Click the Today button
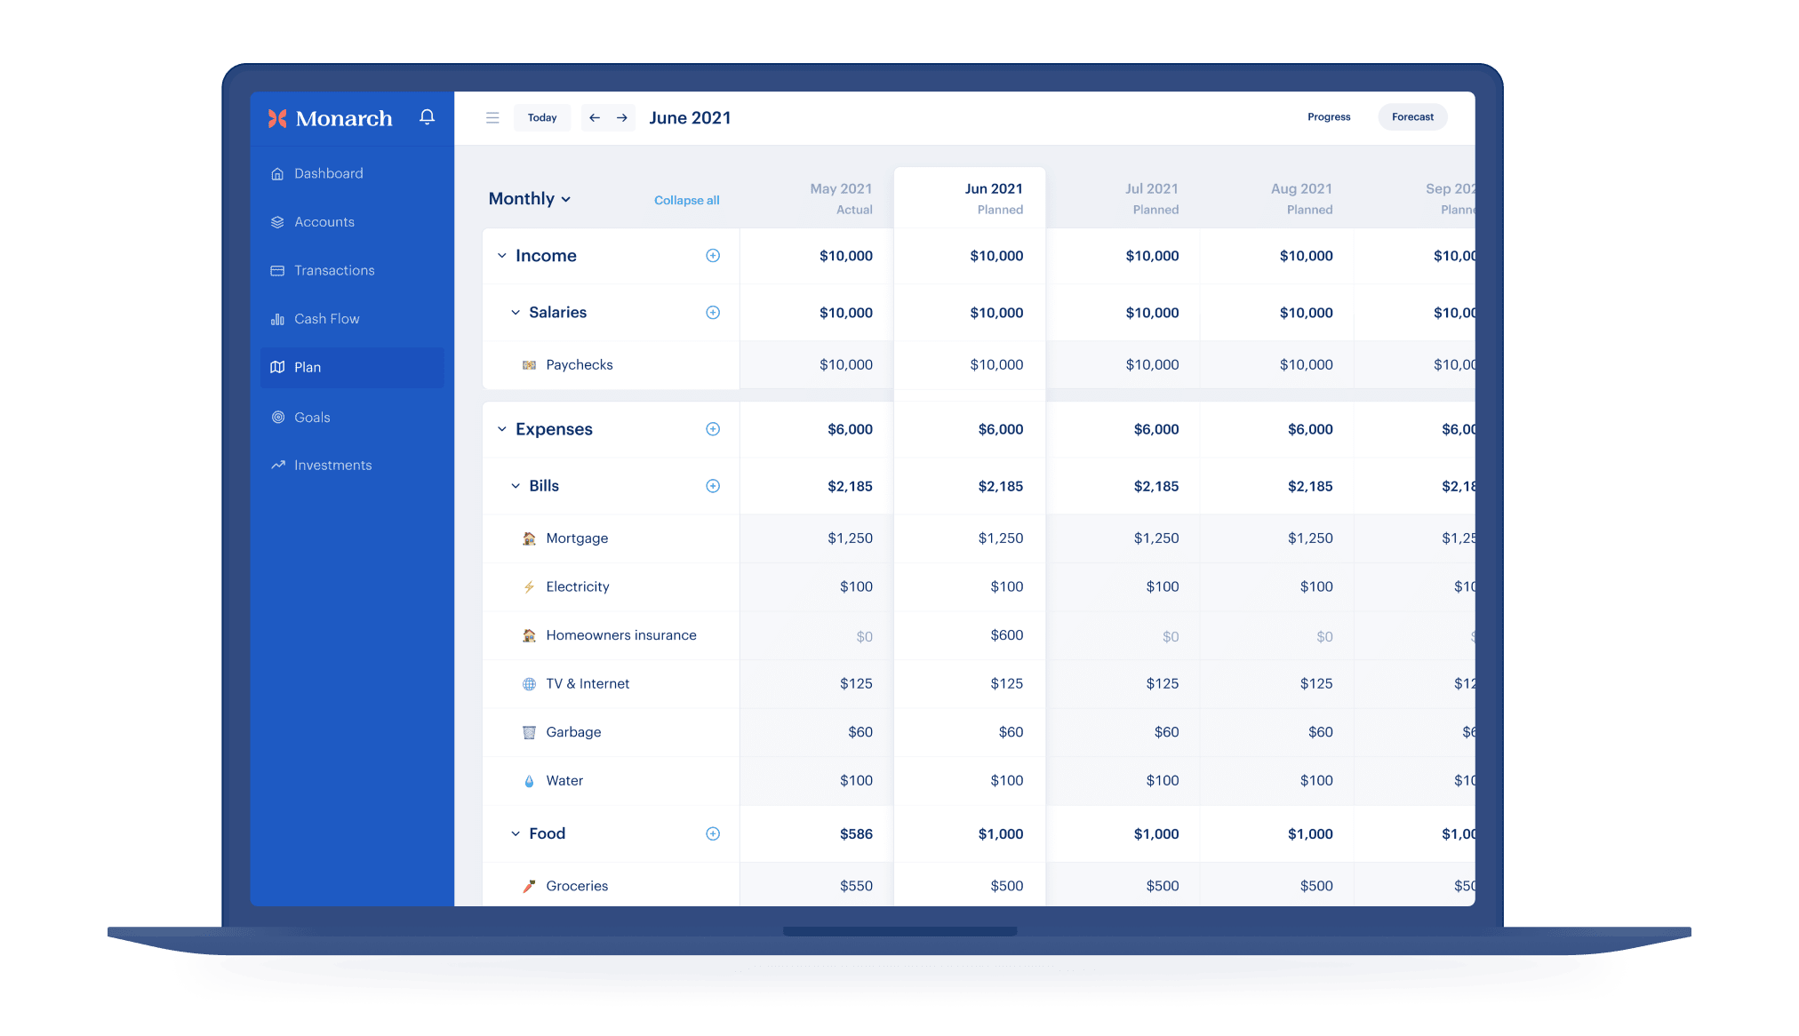1799x1036 pixels. [542, 117]
